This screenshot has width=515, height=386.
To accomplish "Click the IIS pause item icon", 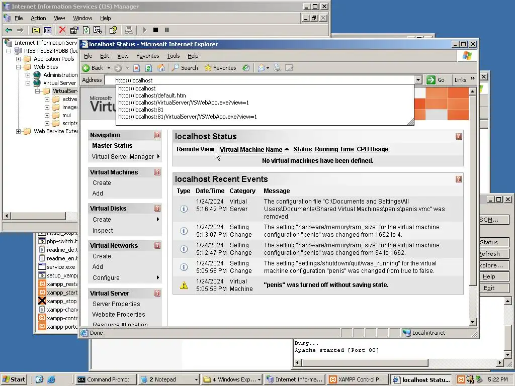I will (167, 30).
